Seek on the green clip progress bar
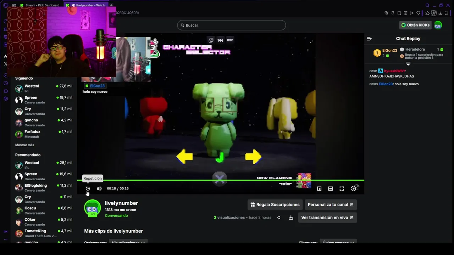 click(221, 180)
